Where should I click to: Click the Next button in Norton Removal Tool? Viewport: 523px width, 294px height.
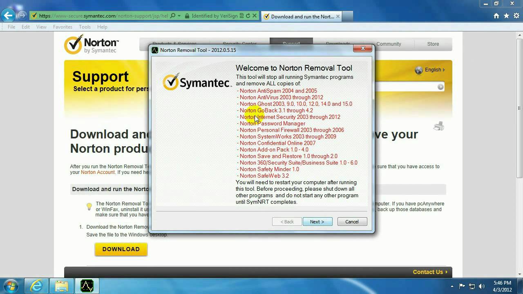[317, 222]
